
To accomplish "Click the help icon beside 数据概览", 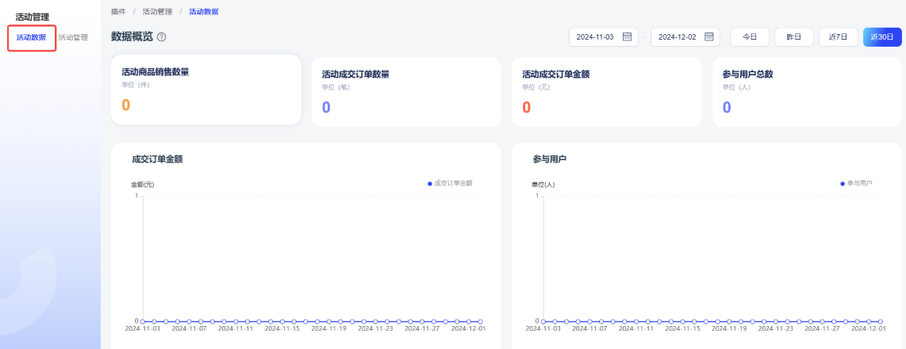I will click(162, 37).
